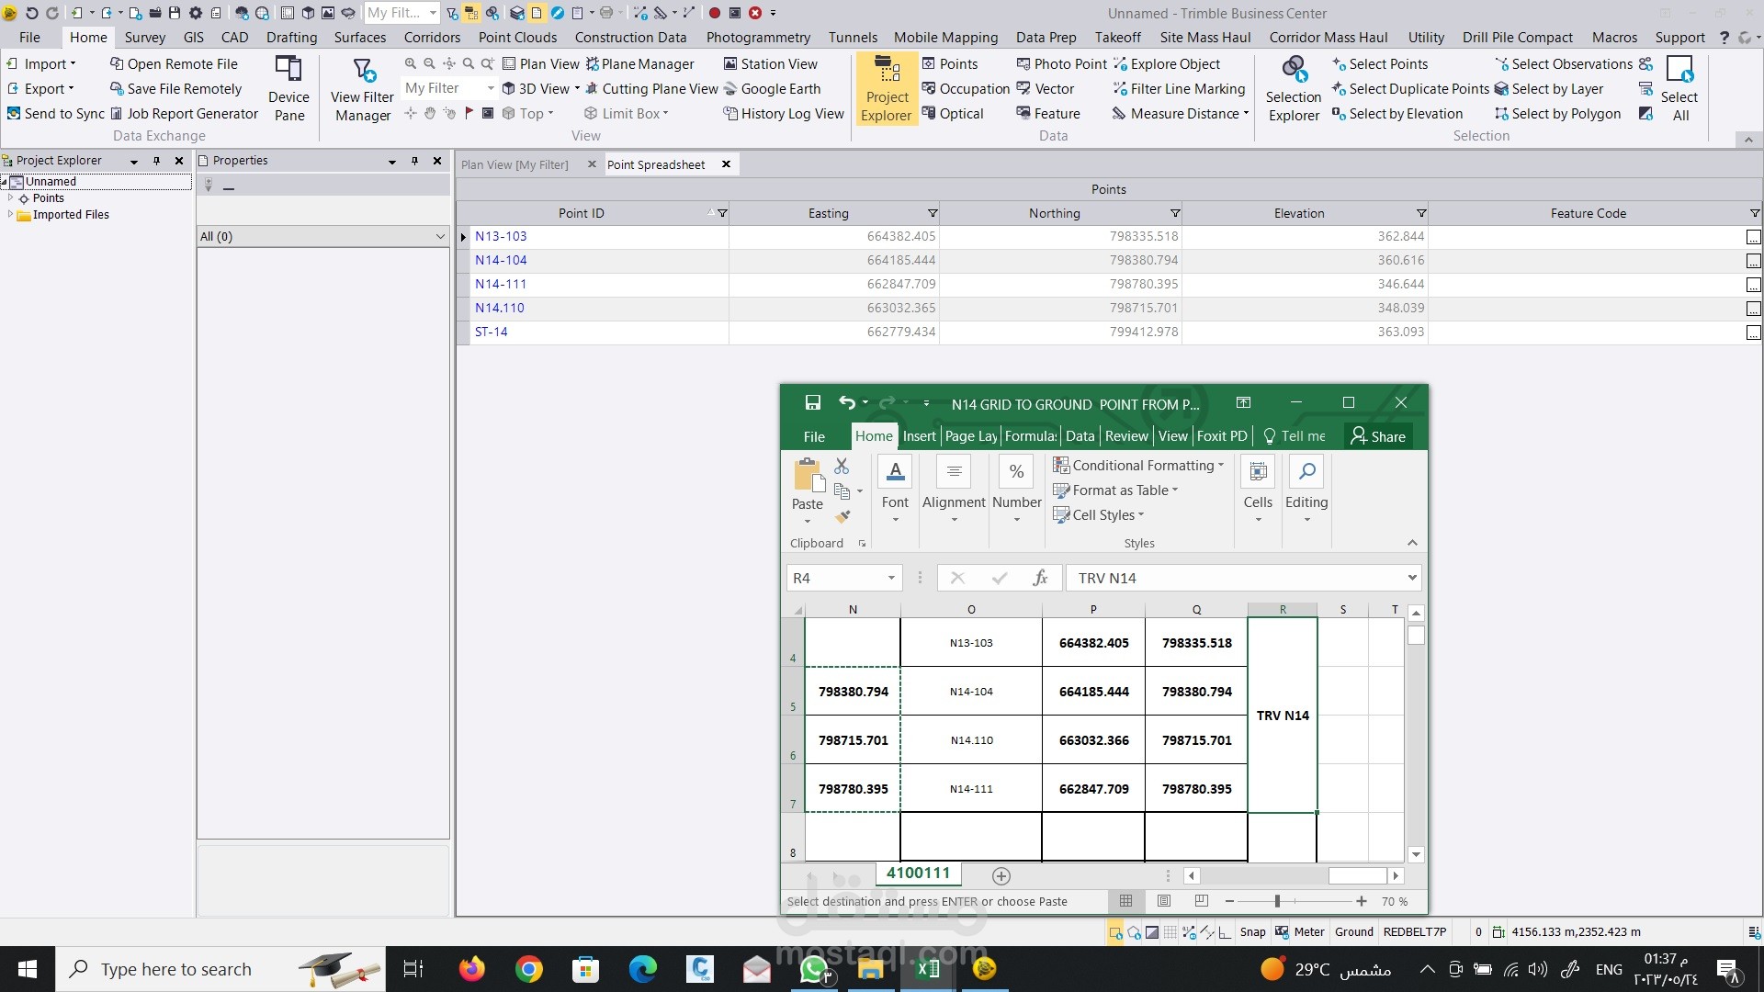This screenshot has height=992, width=1764.
Task: Toggle the Feature Code box for N13-103
Action: click(1753, 237)
